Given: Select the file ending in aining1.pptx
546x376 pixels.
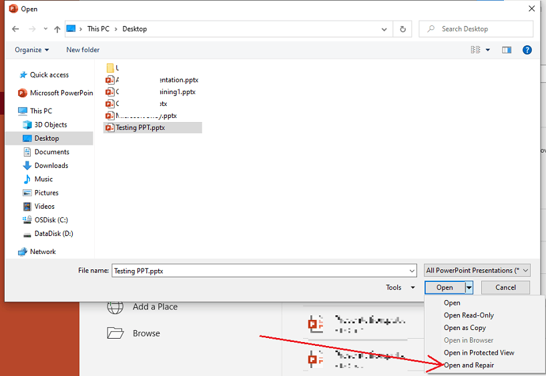Looking at the screenshot, I should (150, 92).
